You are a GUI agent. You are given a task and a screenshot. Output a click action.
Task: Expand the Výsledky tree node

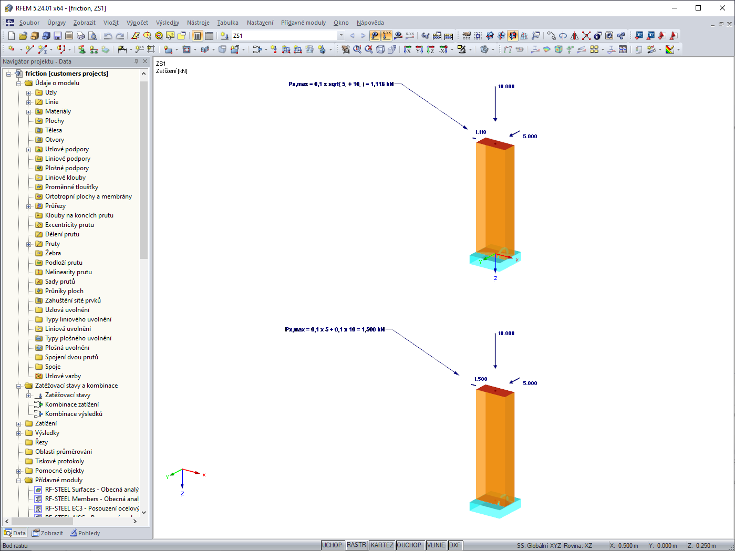[x=19, y=433]
